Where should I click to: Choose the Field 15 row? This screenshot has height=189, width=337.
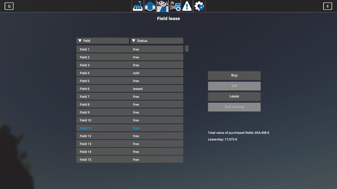tap(130, 159)
